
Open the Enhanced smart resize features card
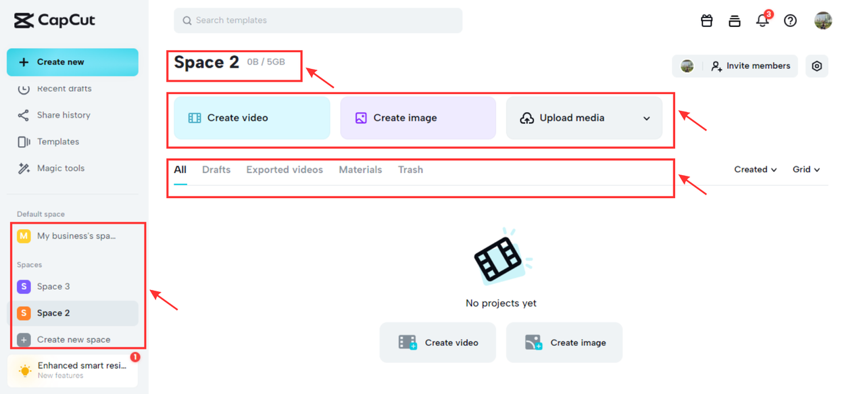click(72, 370)
